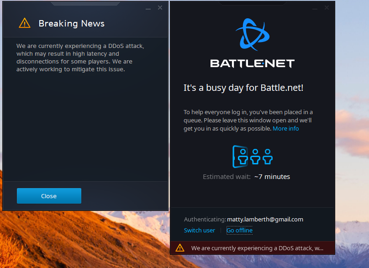The height and width of the screenshot is (268, 369).
Task: Click the '~7 minutes' estimated wait value
Action: click(272, 177)
